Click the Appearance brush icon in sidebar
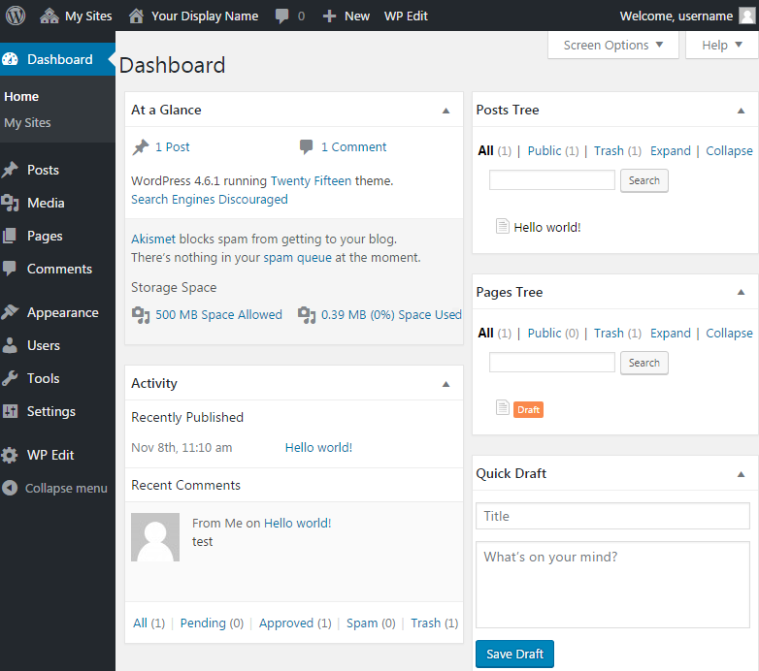Screen dimensions: 759x671 point(10,312)
